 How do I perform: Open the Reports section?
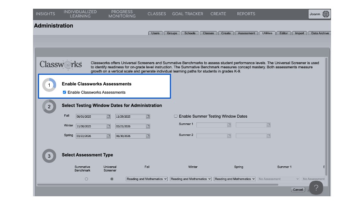click(246, 14)
